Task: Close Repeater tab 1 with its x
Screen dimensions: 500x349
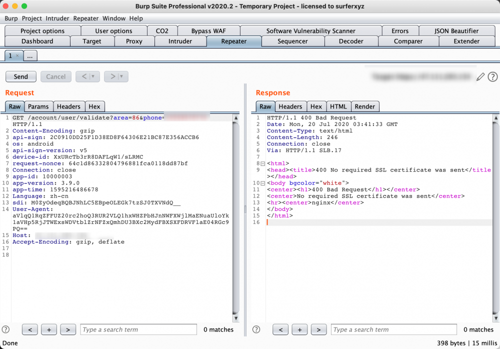Action: pos(17,56)
